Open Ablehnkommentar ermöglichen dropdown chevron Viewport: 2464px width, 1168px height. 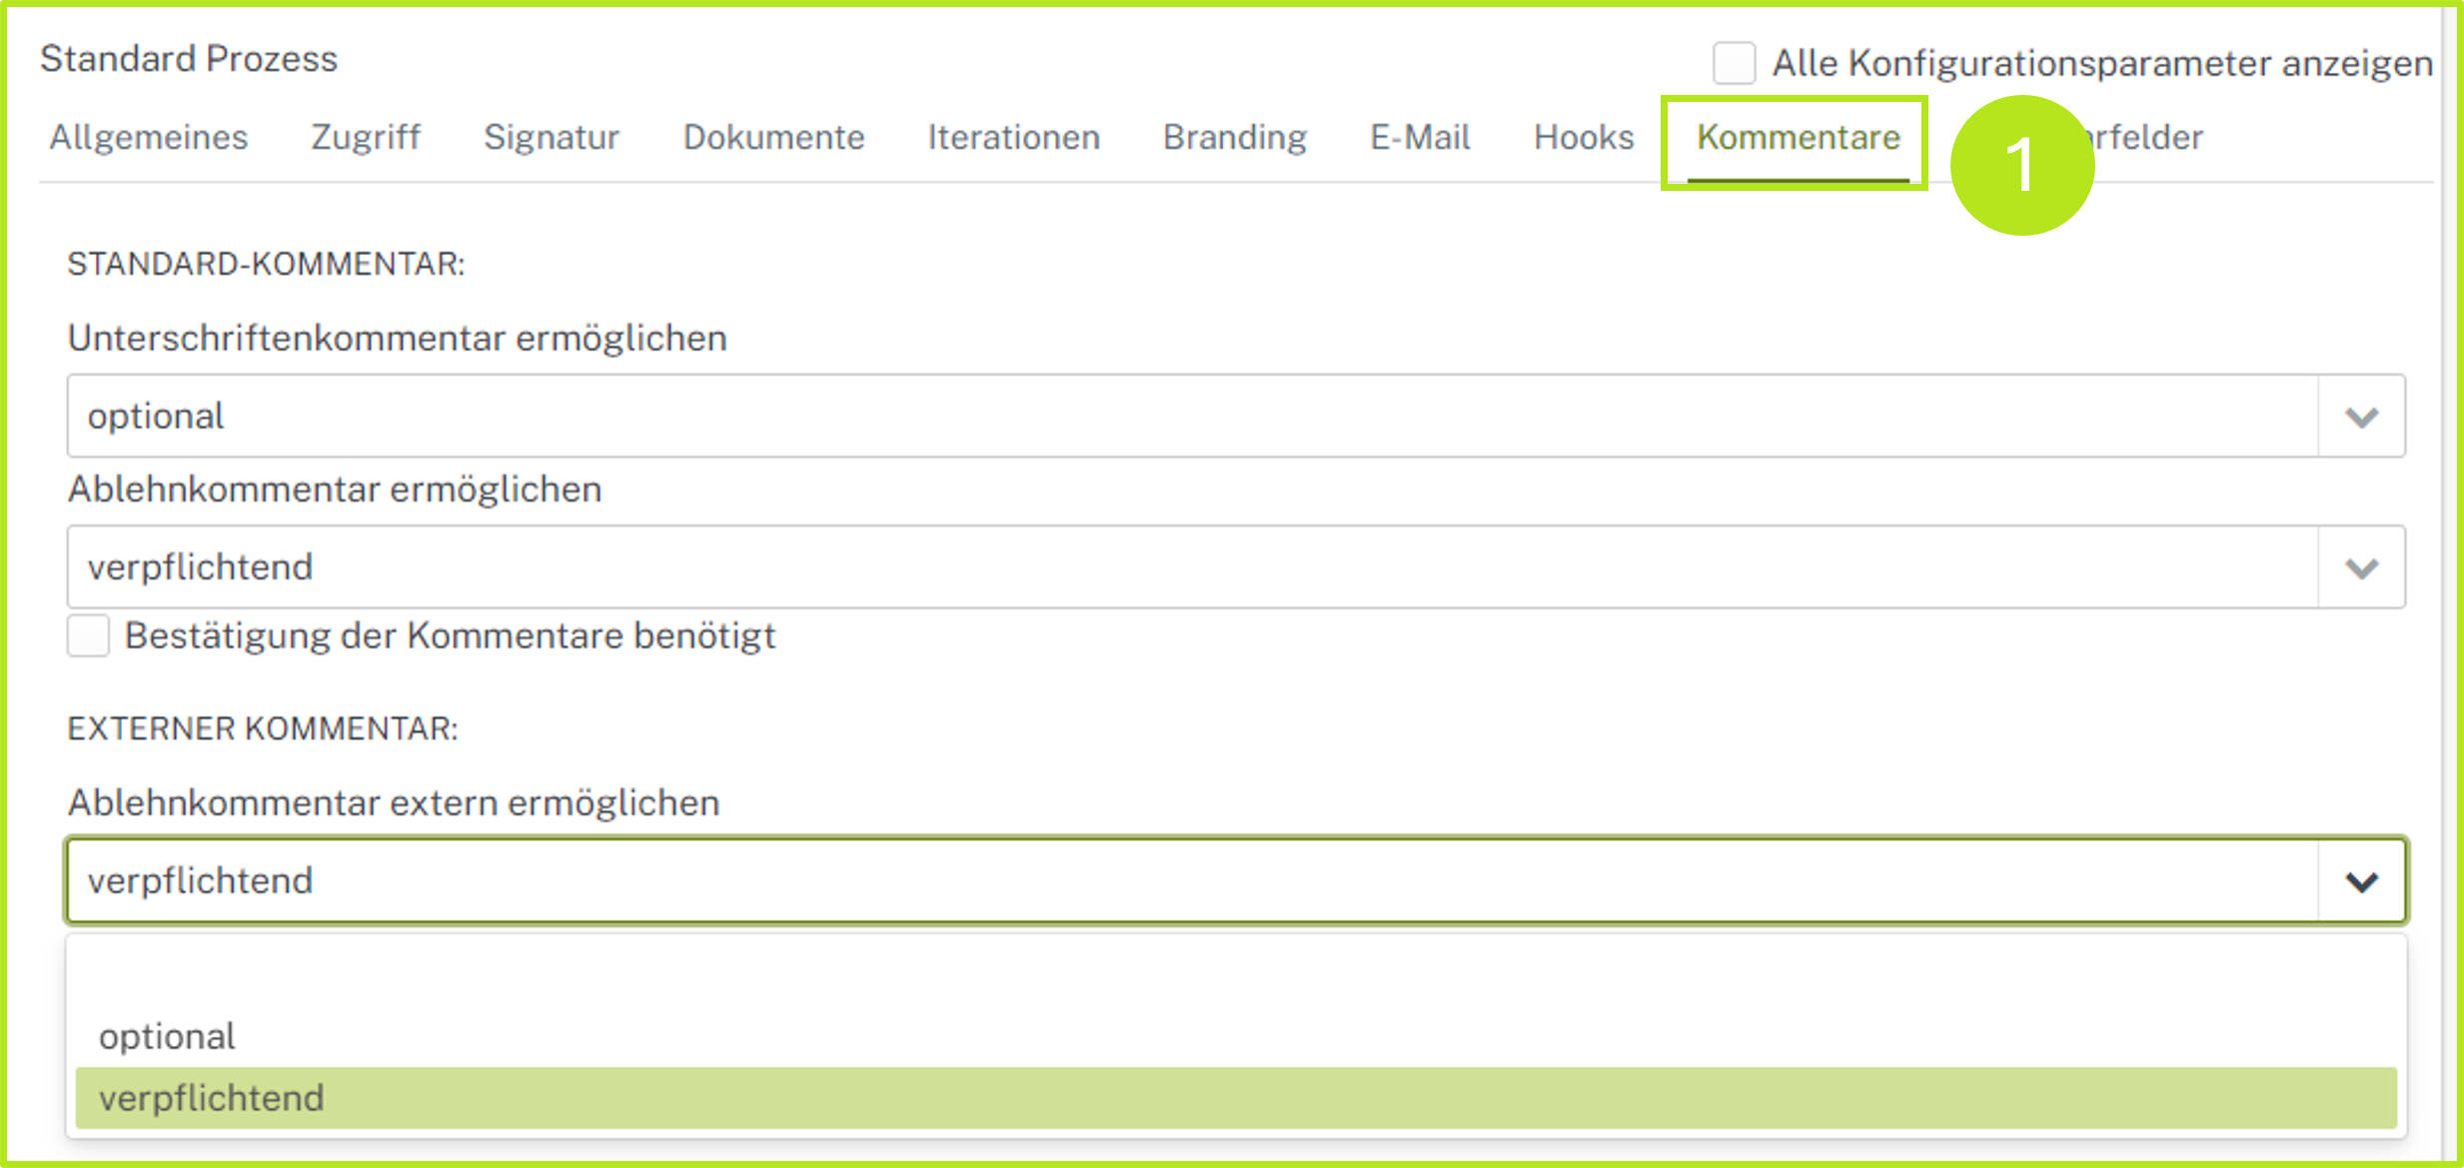[x=2360, y=568]
